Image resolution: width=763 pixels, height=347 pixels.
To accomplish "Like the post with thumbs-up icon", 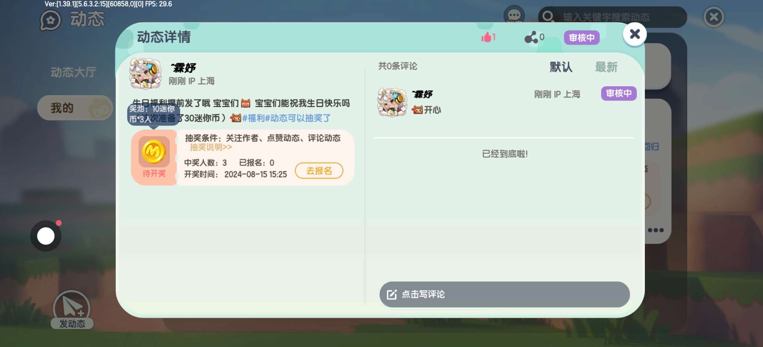I will [x=487, y=37].
